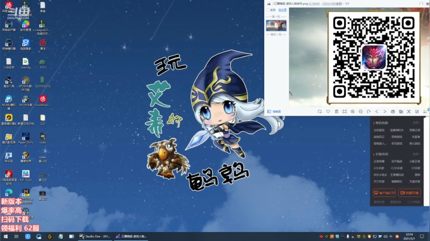Select the 新建文本文档 file on desktop
The width and height of the screenshot is (430, 241).
[x=26, y=119]
